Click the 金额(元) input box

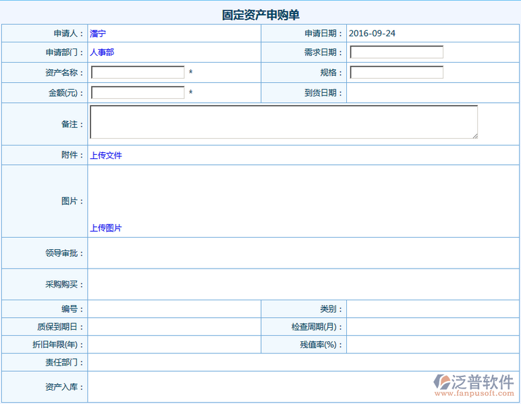tap(138, 93)
